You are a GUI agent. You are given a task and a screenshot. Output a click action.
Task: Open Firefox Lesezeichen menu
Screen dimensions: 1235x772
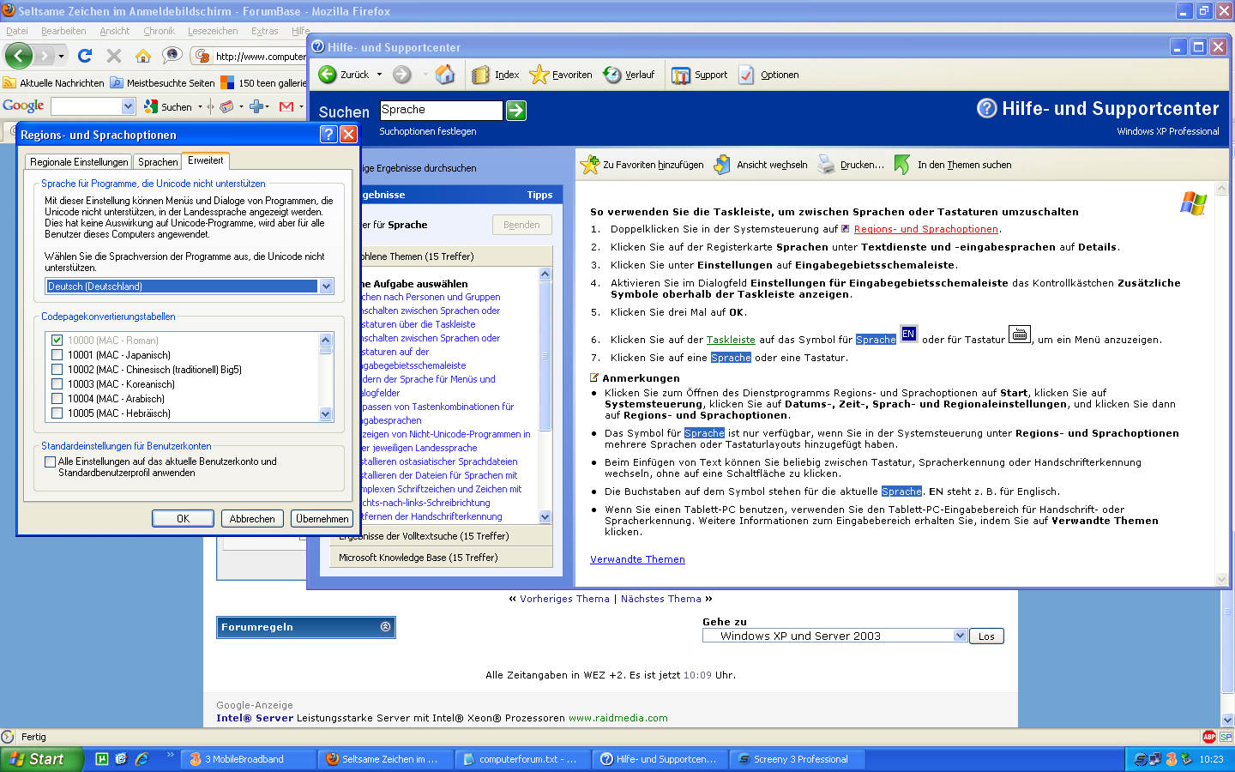213,31
